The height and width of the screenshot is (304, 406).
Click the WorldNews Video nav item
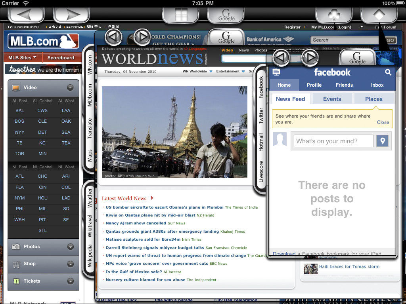[227, 50]
